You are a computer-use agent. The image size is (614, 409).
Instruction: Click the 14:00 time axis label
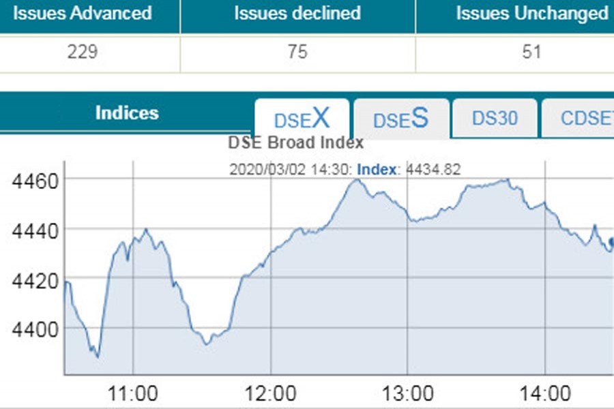click(546, 393)
